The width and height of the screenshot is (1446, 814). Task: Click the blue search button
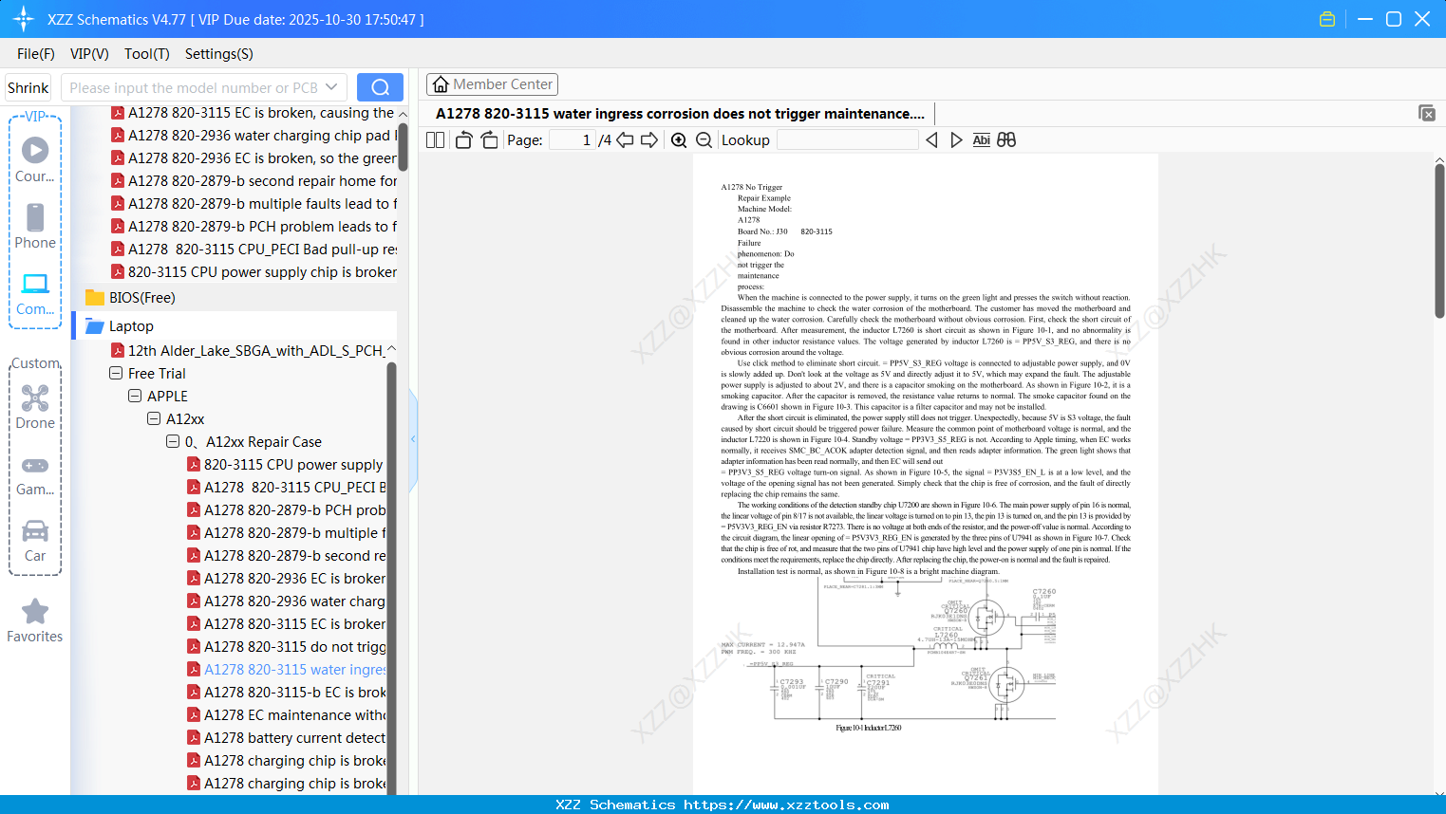point(380,87)
